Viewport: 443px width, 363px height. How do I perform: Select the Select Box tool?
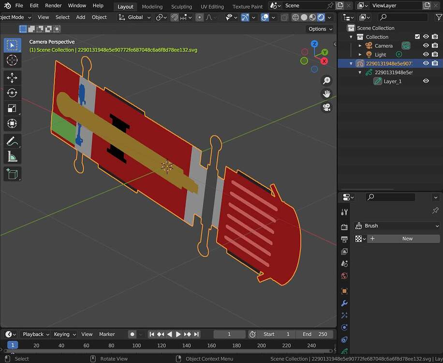(x=12, y=45)
